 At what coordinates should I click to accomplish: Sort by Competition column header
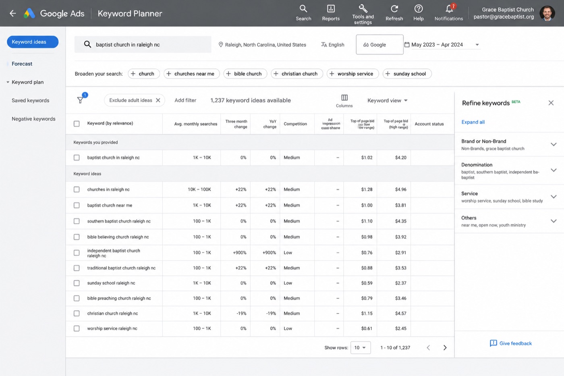[295, 124]
